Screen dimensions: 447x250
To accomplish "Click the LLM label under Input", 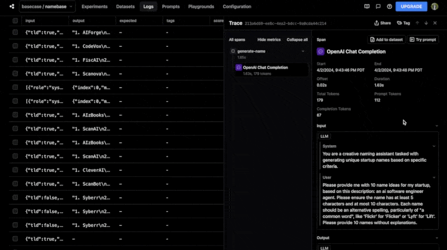I will click(x=324, y=136).
